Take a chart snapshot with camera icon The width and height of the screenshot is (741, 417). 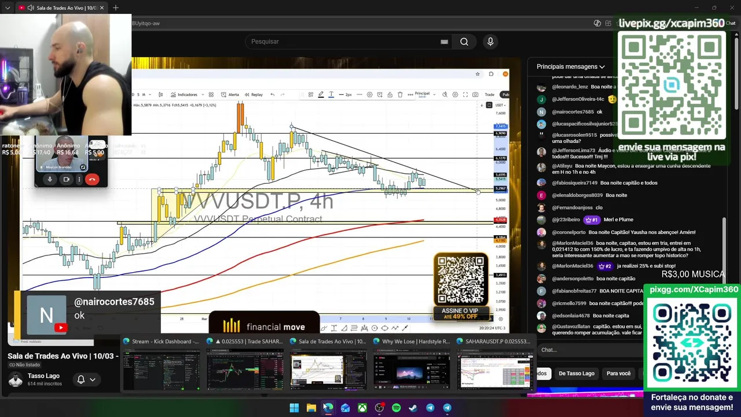tap(475, 94)
